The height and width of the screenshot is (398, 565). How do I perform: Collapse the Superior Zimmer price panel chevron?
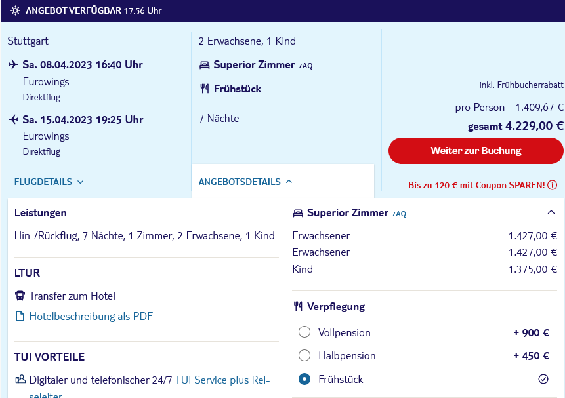click(x=551, y=212)
